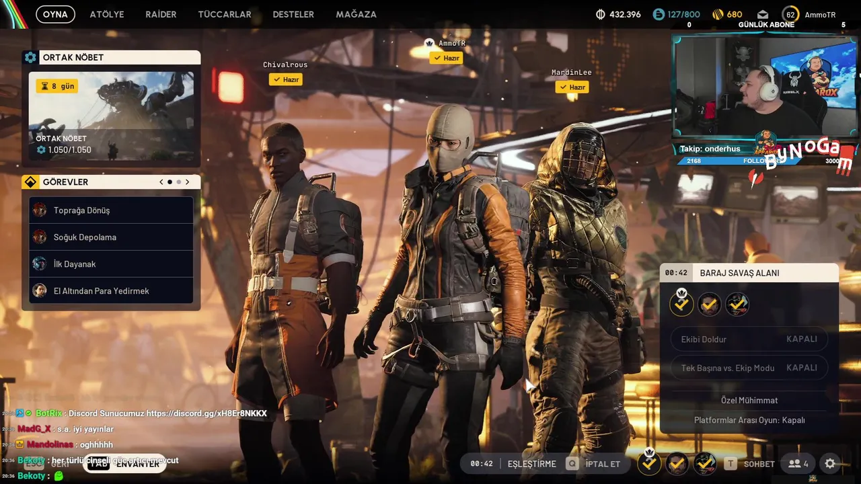Open the Toprağa Dönüş quest
This screenshot has width=861, height=484.
pos(111,210)
